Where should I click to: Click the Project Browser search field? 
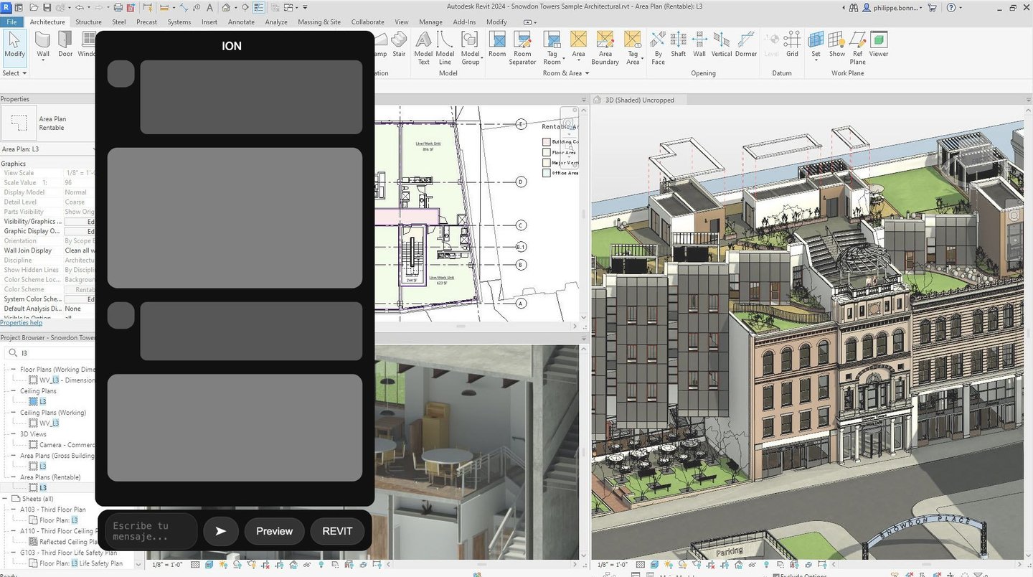pos(52,353)
